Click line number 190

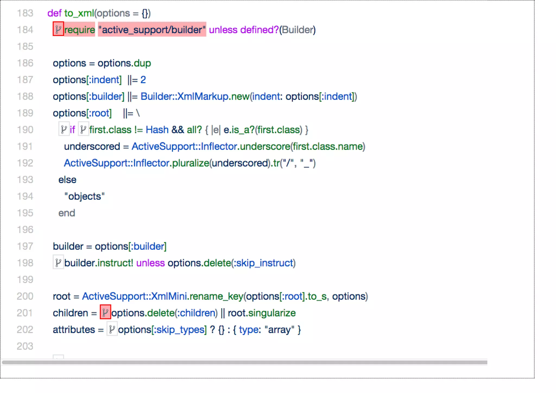pyautogui.click(x=25, y=130)
